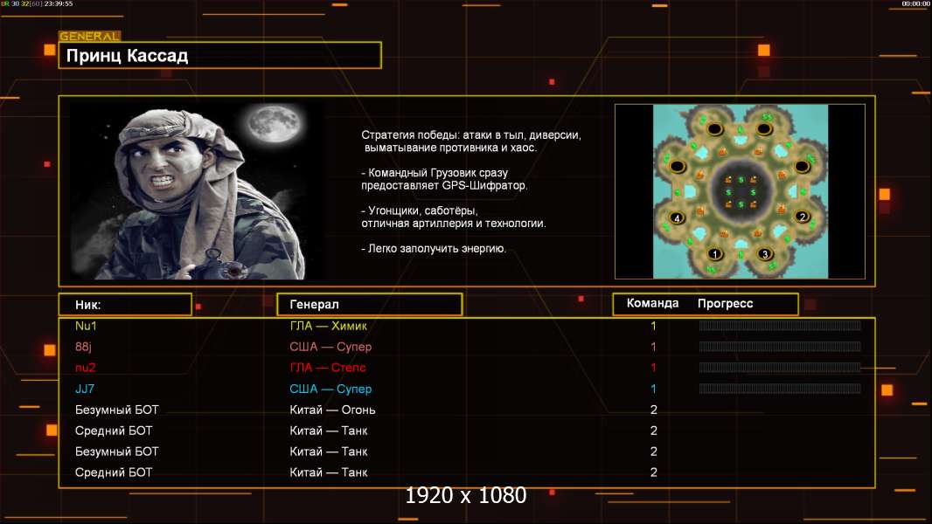The width and height of the screenshot is (932, 524).
Task: Click start position marker 2 on map
Action: (x=803, y=217)
